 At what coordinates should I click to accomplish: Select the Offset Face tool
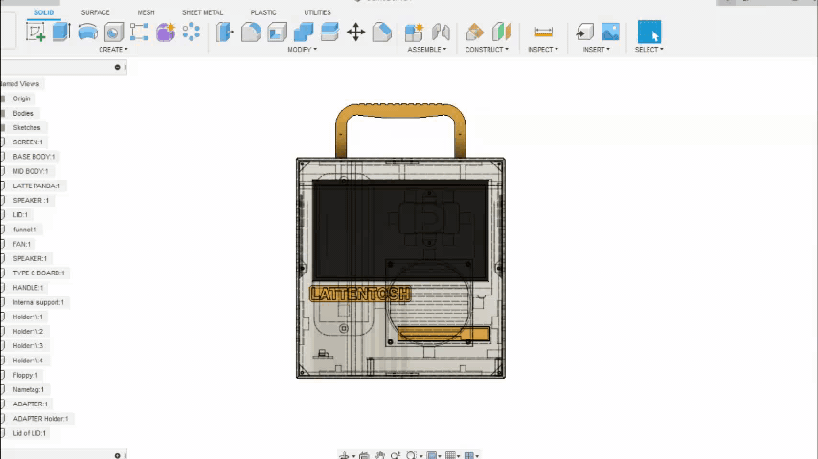click(329, 33)
